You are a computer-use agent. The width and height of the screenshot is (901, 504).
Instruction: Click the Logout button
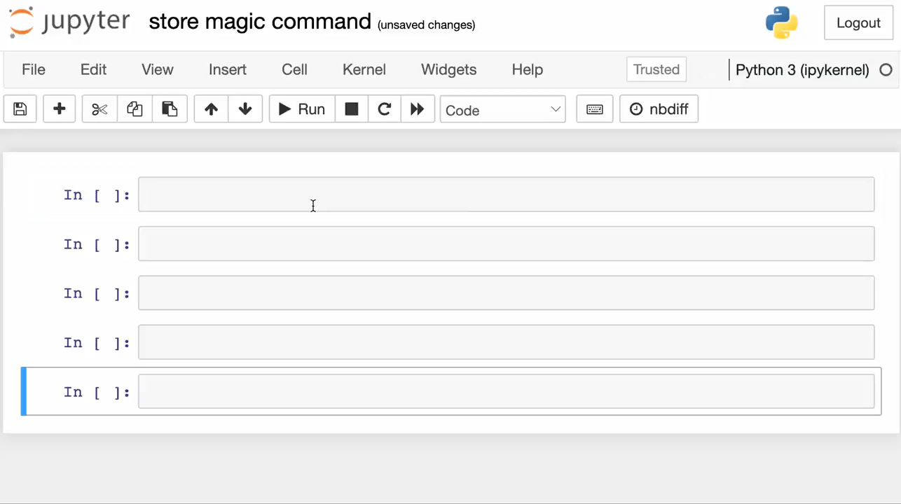coord(858,22)
